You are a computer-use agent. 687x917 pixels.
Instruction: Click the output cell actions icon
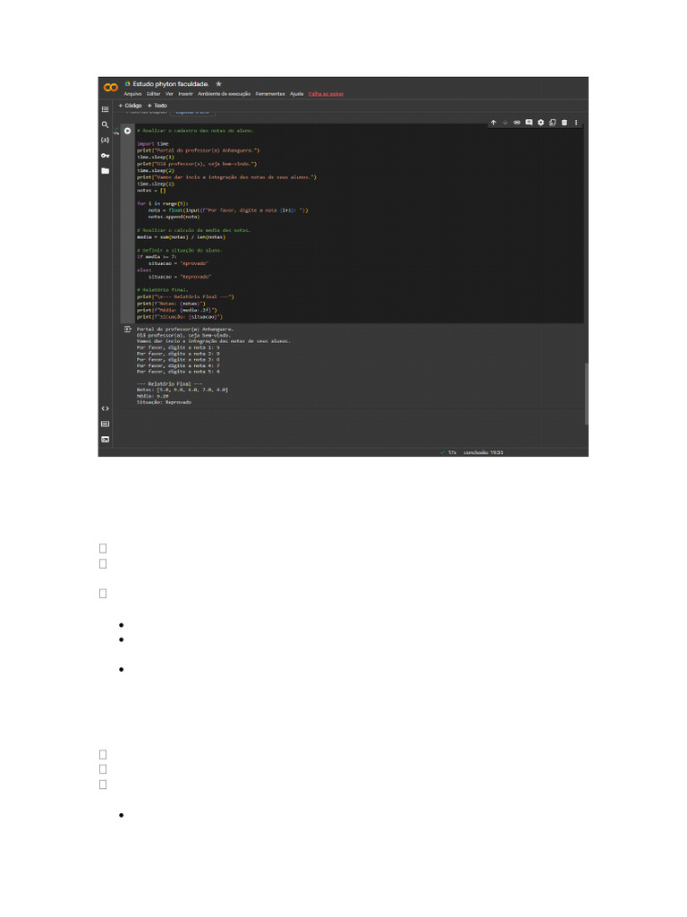pos(127,330)
